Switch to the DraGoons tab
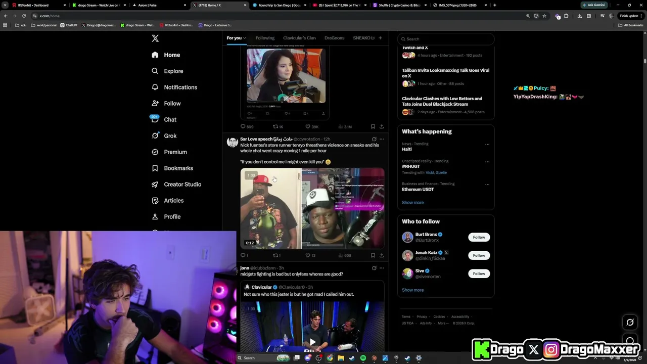The width and height of the screenshot is (647, 364). tap(334, 38)
